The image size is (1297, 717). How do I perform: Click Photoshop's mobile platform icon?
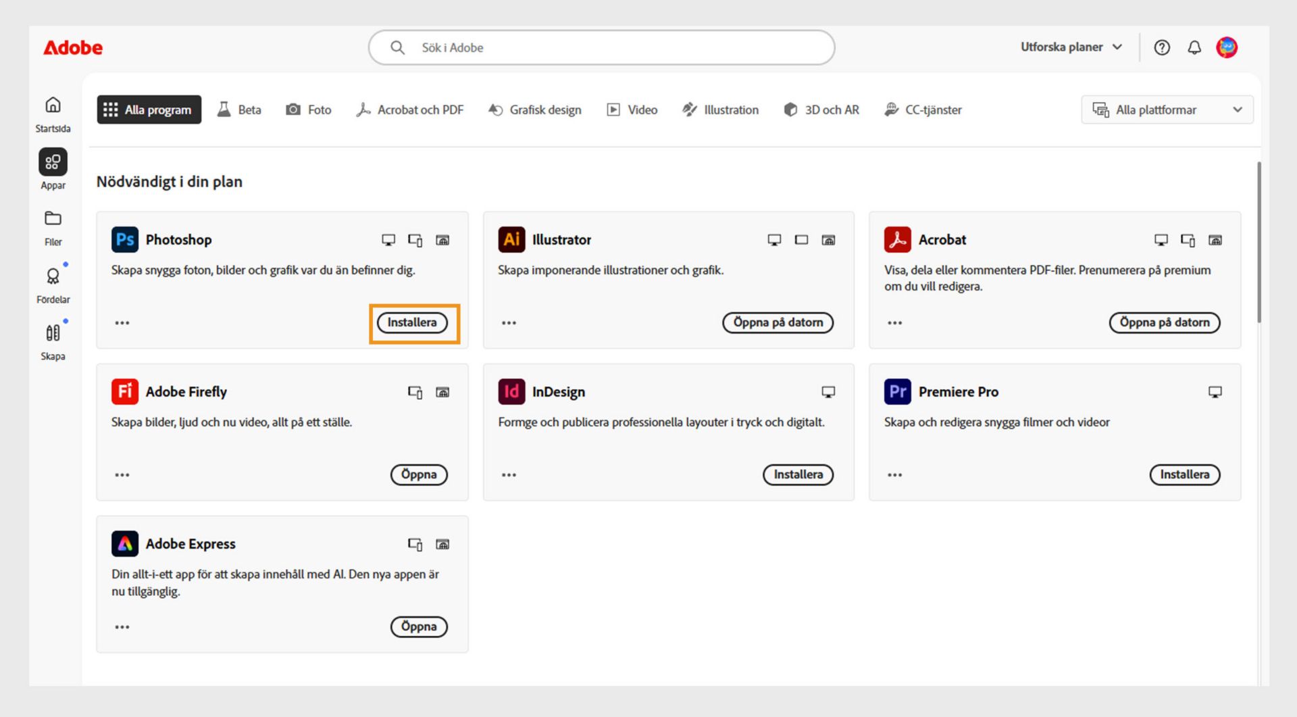[415, 240]
